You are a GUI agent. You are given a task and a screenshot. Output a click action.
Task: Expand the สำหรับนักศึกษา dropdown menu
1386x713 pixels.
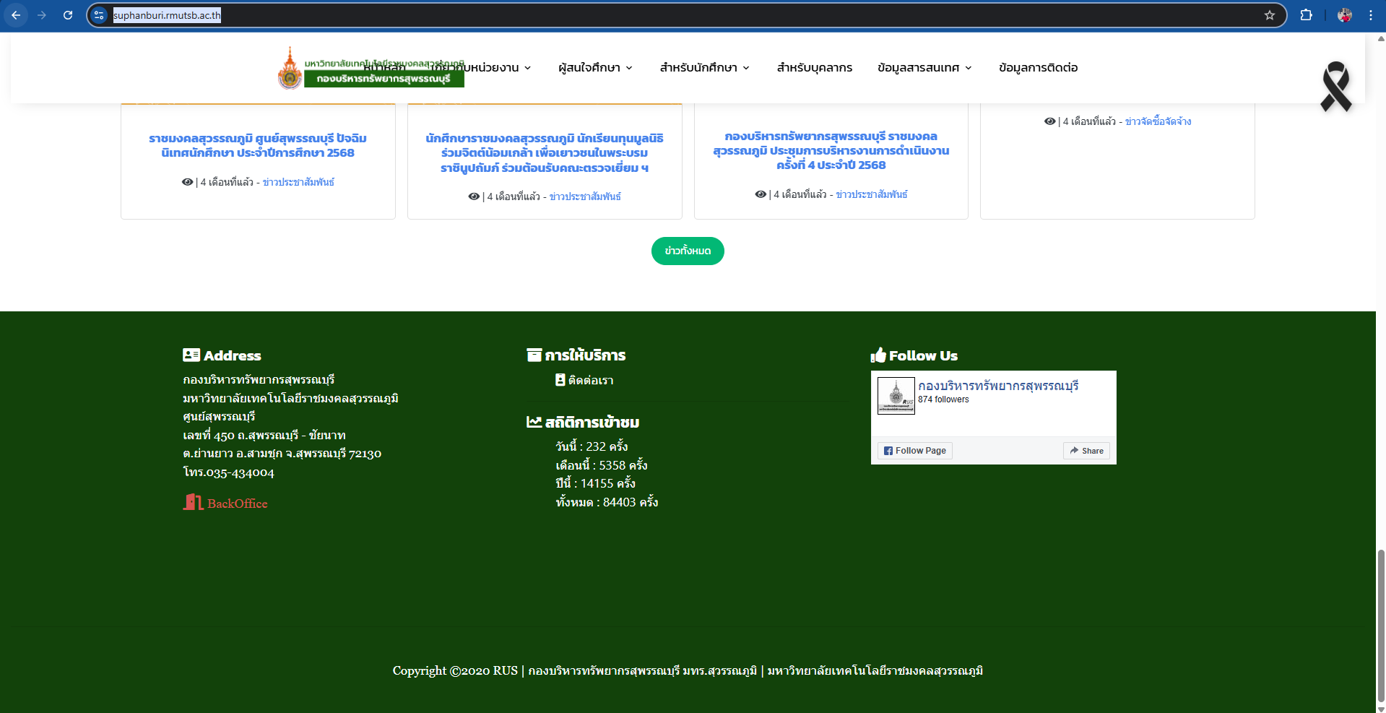(x=704, y=68)
